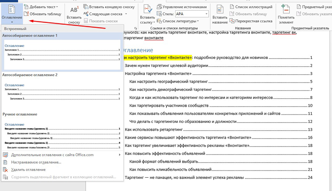Click Обновить указатель in index group
Screen dimensions: 332x191
[x=314, y=14]
